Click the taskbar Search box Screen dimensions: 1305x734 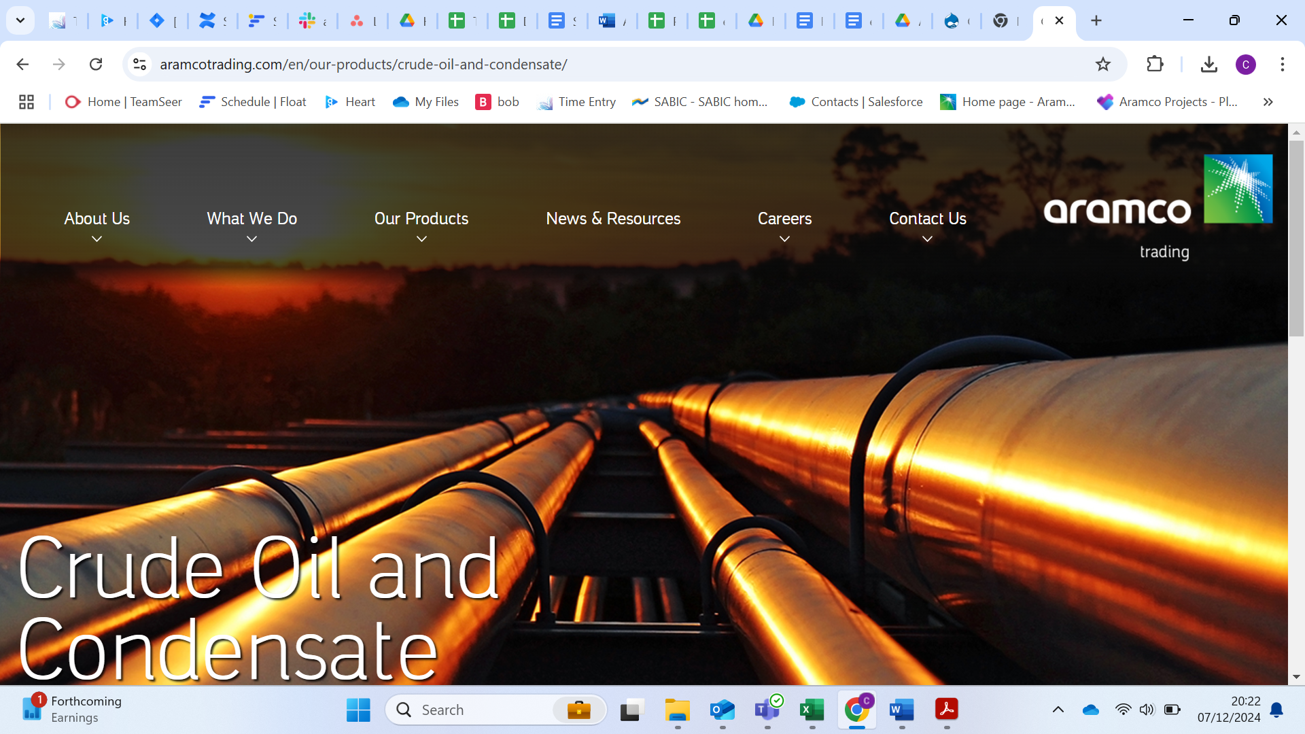tap(495, 710)
